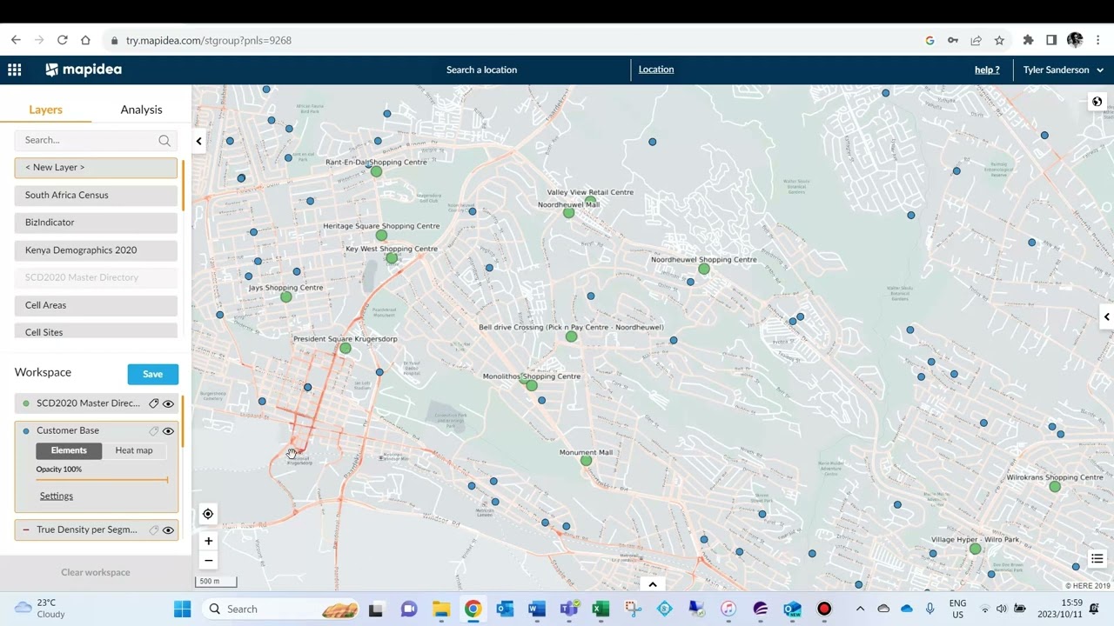Toggle visibility of True Density per Segment layer
The width and height of the screenshot is (1114, 626).
(168, 529)
